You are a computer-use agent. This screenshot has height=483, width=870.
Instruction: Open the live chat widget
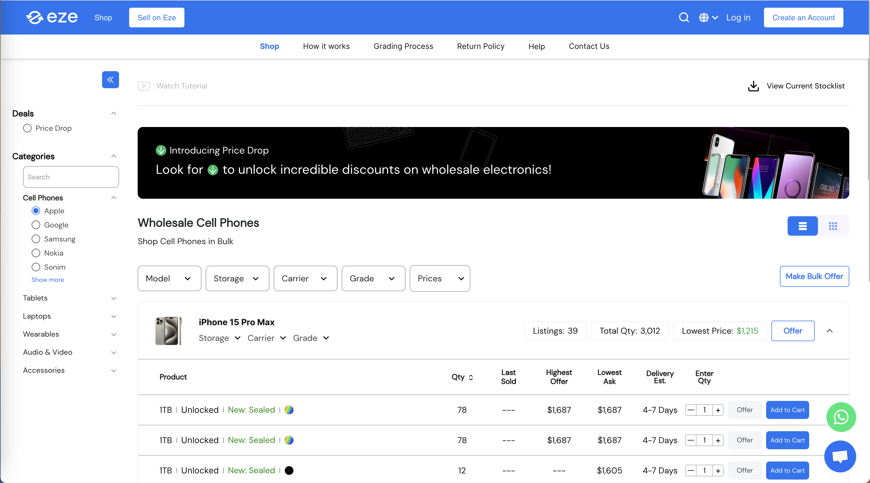[x=840, y=456]
